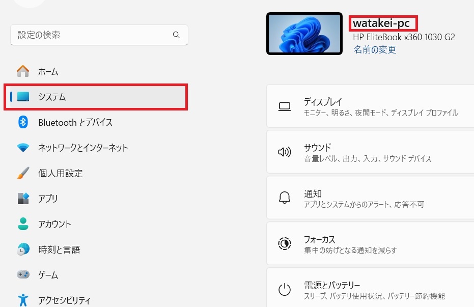Click the Power and battery icon

click(x=285, y=290)
